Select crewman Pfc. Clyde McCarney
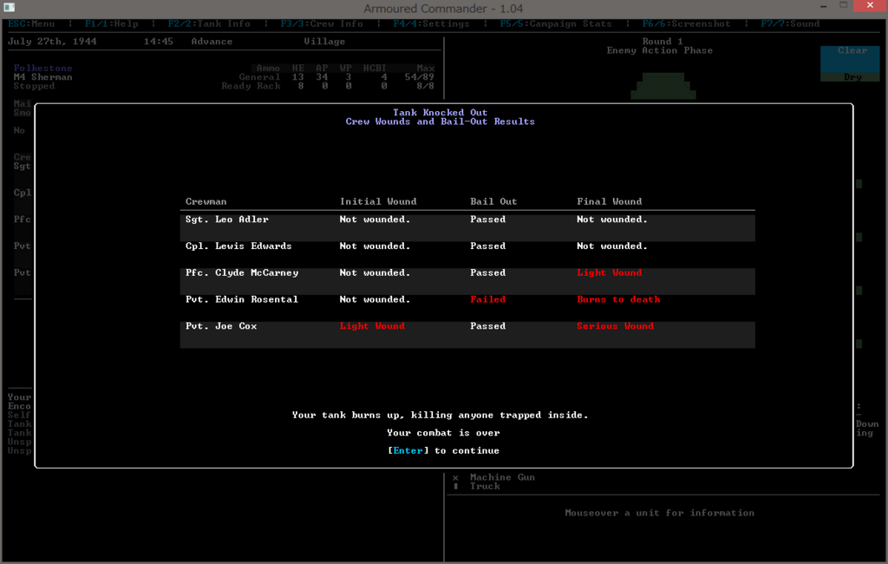 (x=242, y=272)
